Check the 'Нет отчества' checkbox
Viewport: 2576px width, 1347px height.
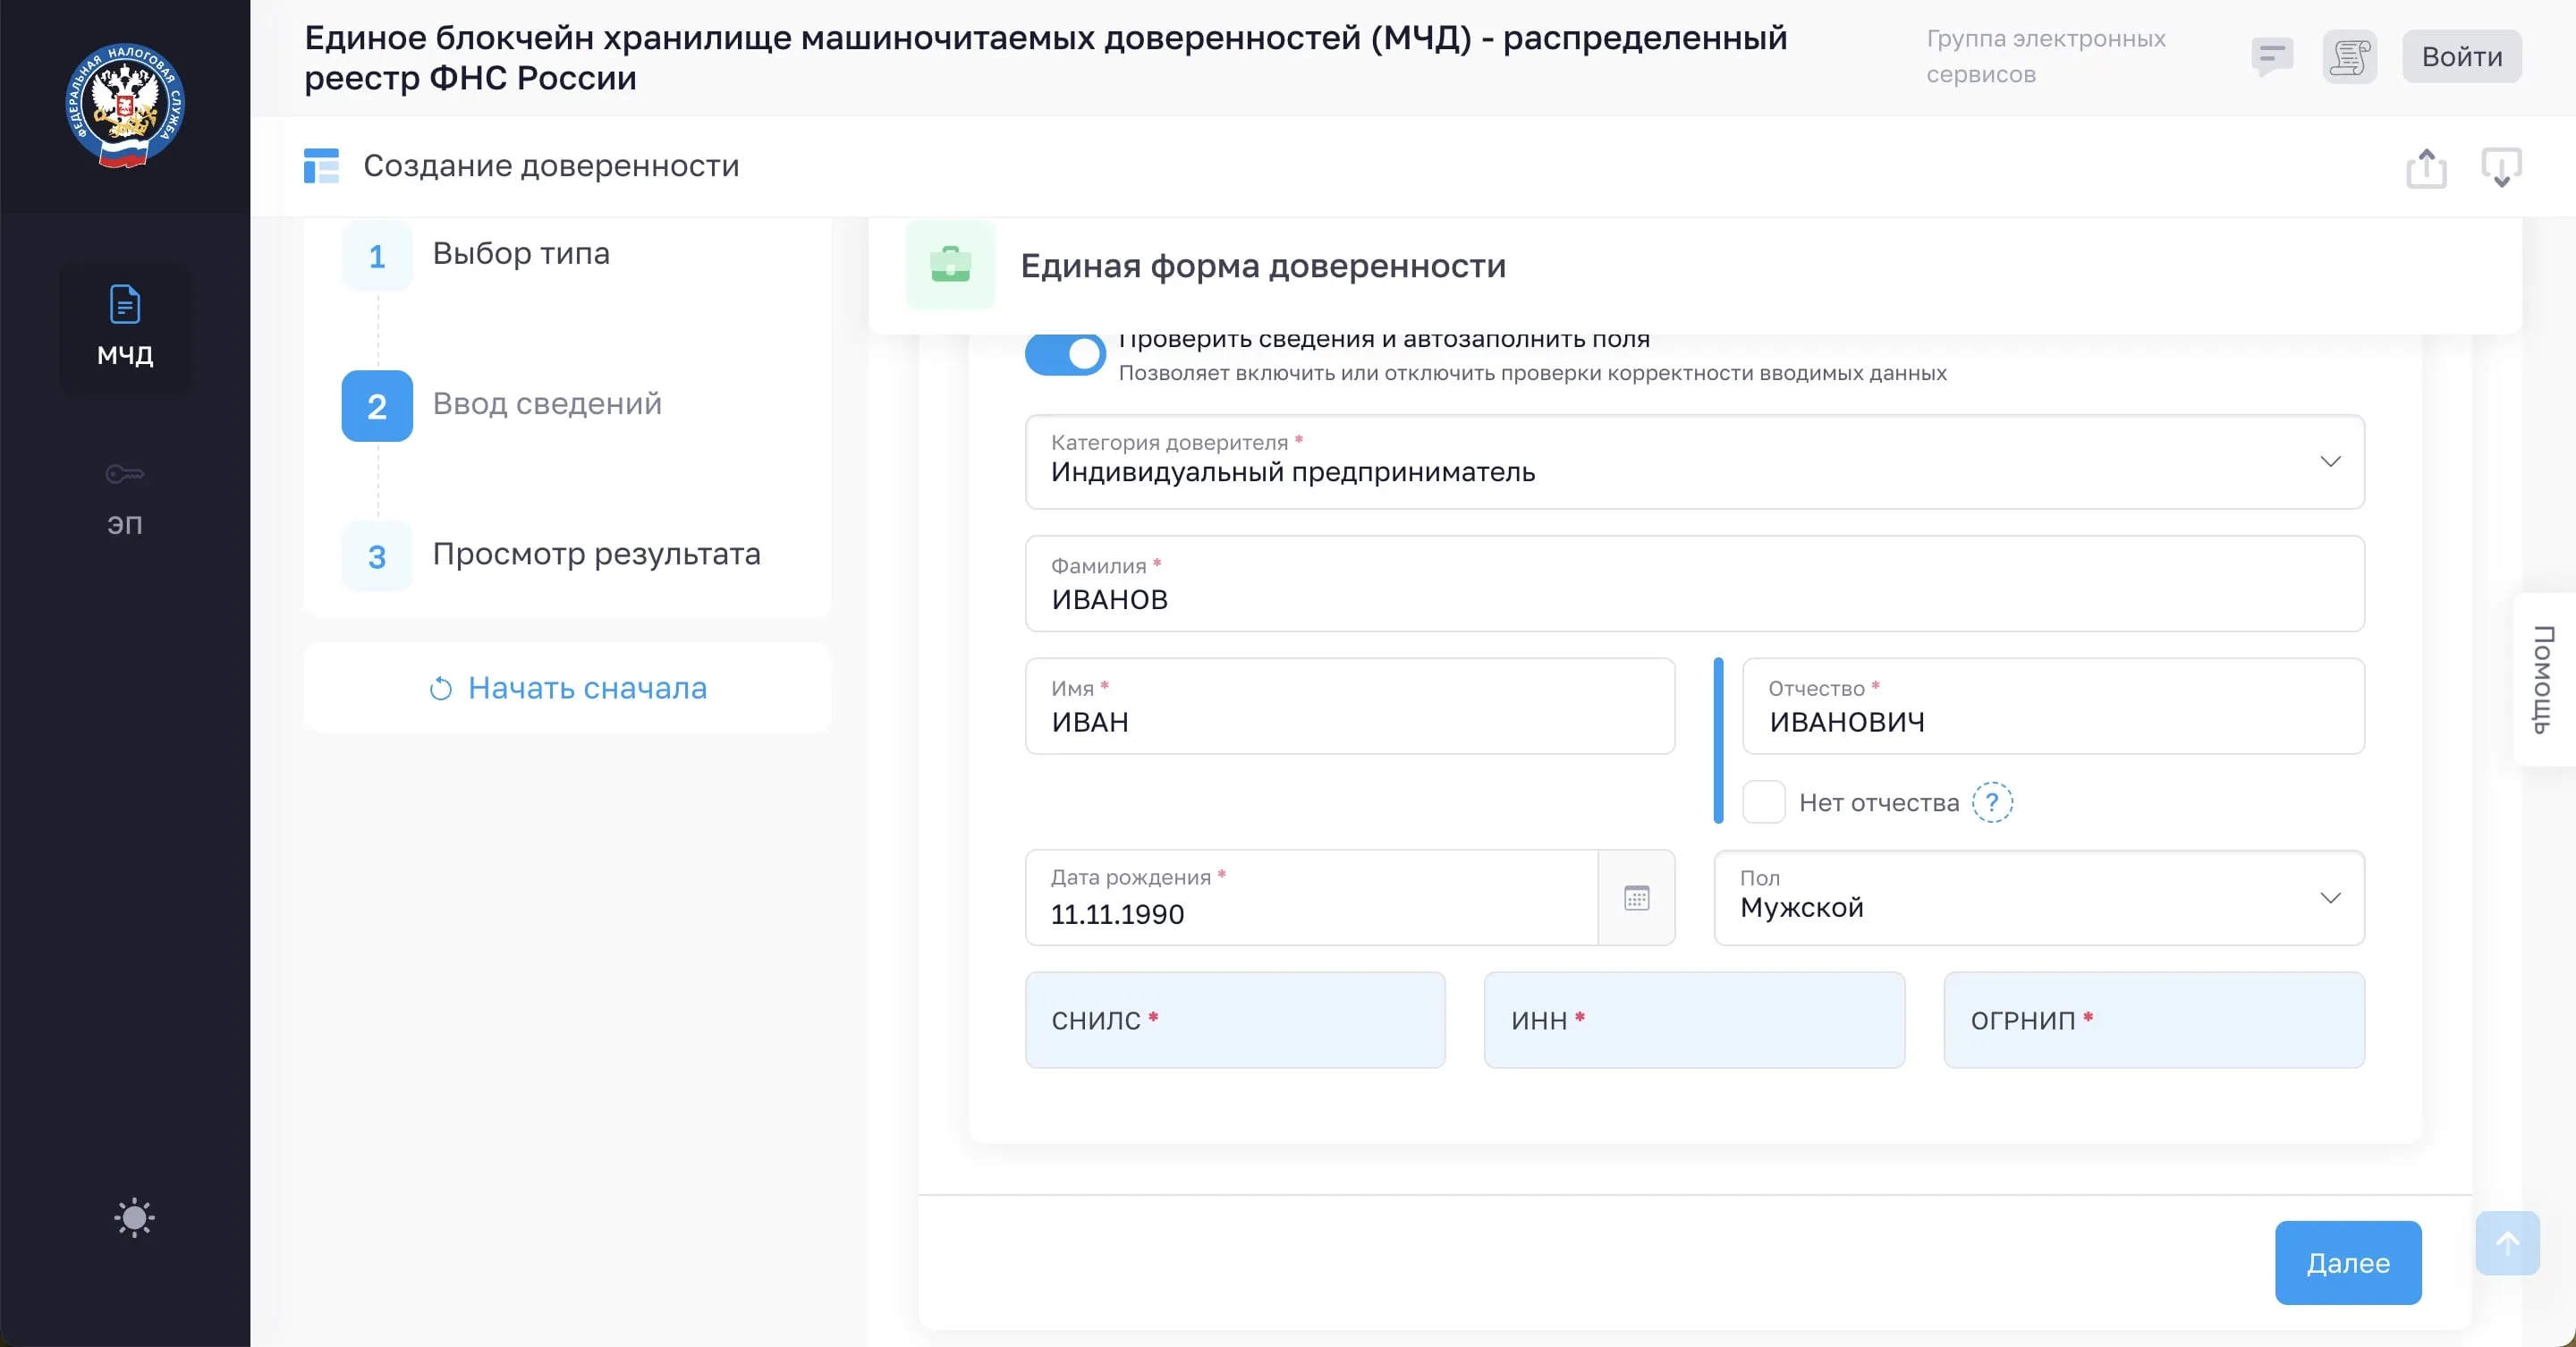coord(1763,802)
